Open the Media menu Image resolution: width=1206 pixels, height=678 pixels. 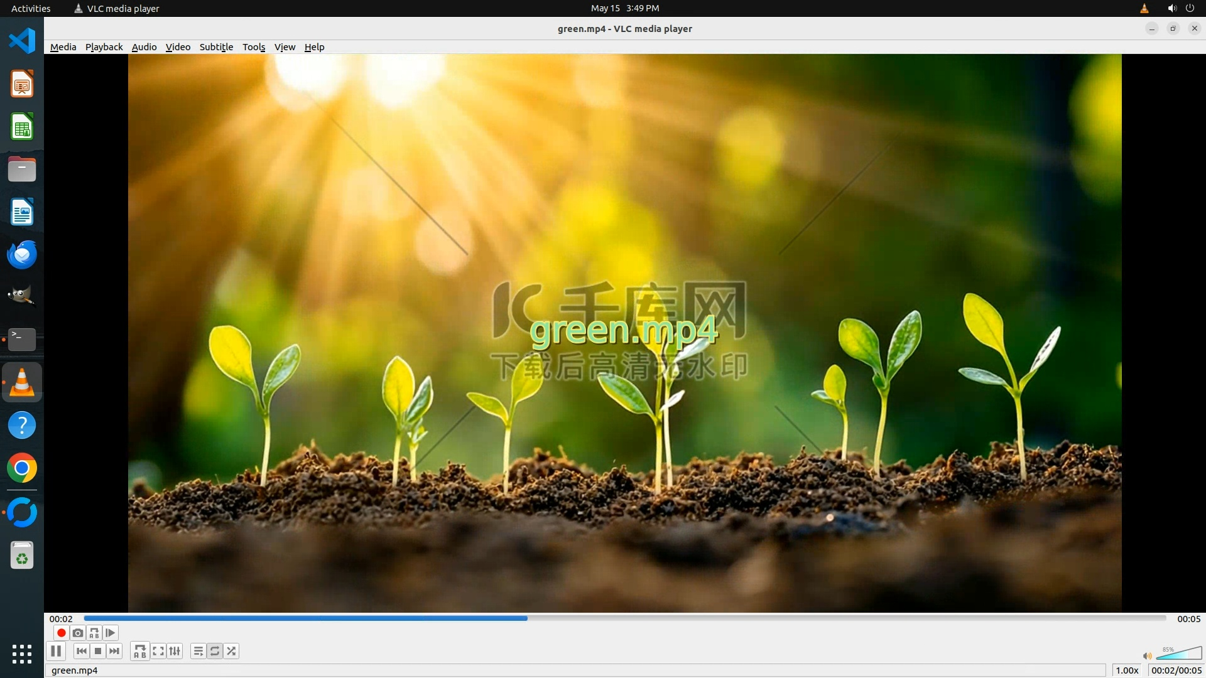point(63,47)
